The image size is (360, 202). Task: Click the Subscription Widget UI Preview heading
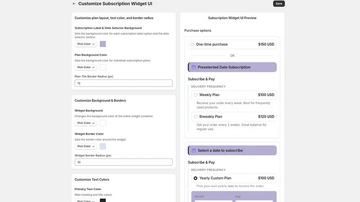tap(232, 18)
